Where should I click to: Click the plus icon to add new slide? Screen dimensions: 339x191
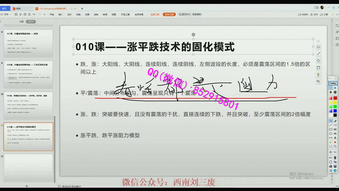pyautogui.click(x=27, y=186)
